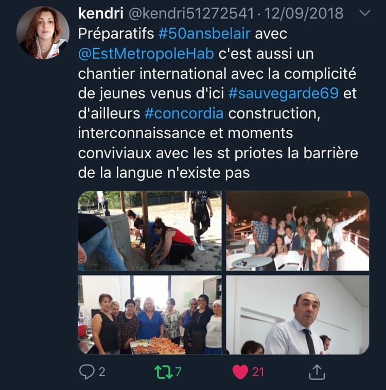Open the #concordia hashtag
The image size is (386, 390).
pyautogui.click(x=184, y=113)
